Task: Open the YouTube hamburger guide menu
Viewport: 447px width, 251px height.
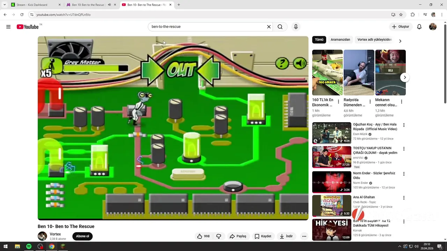Action: click(x=8, y=27)
